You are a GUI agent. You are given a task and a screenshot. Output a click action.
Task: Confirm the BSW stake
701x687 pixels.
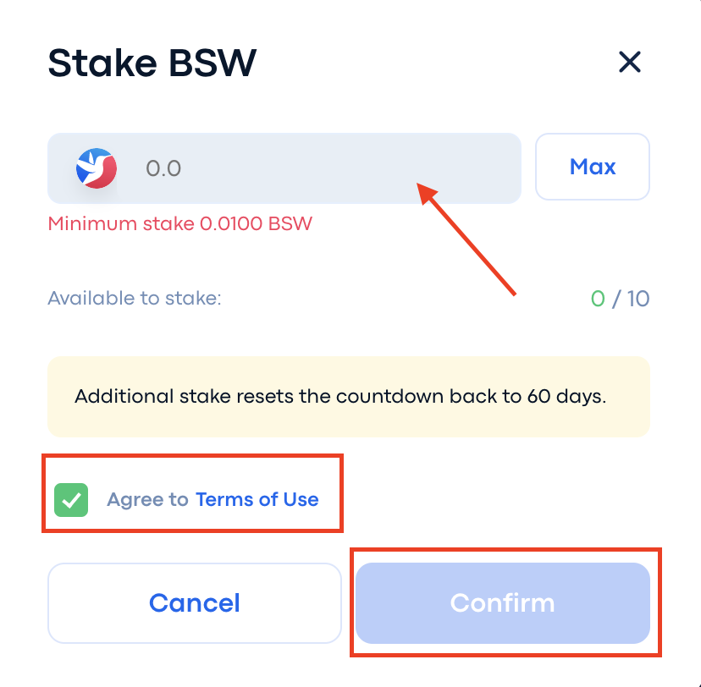point(503,603)
